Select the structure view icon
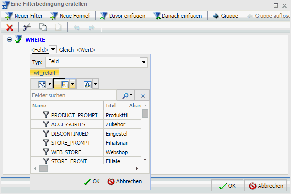The image size is (291, 194). click(x=42, y=84)
